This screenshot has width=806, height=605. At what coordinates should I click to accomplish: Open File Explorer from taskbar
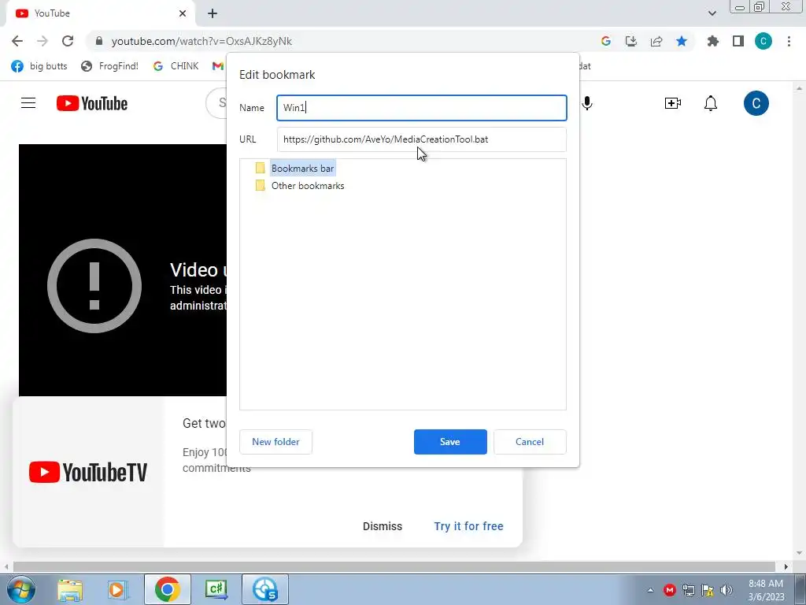70,589
